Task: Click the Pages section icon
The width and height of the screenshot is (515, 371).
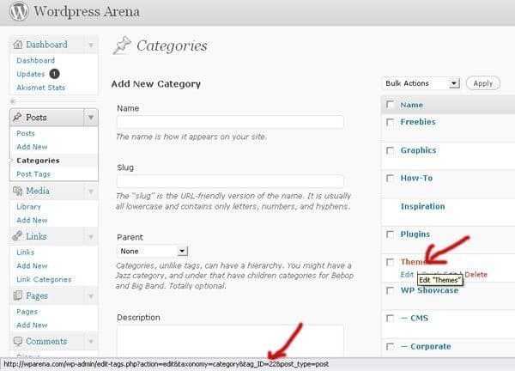Action: pos(17,295)
